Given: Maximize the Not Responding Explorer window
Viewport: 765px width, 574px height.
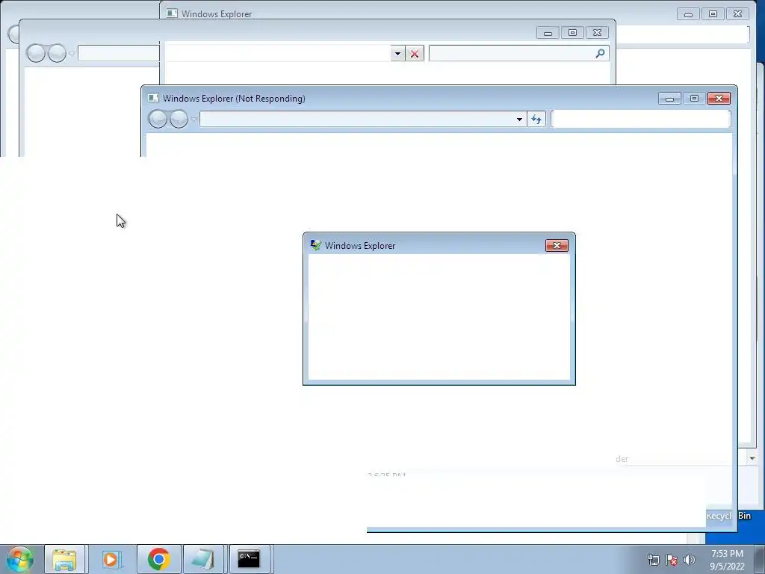Looking at the screenshot, I should (x=694, y=99).
